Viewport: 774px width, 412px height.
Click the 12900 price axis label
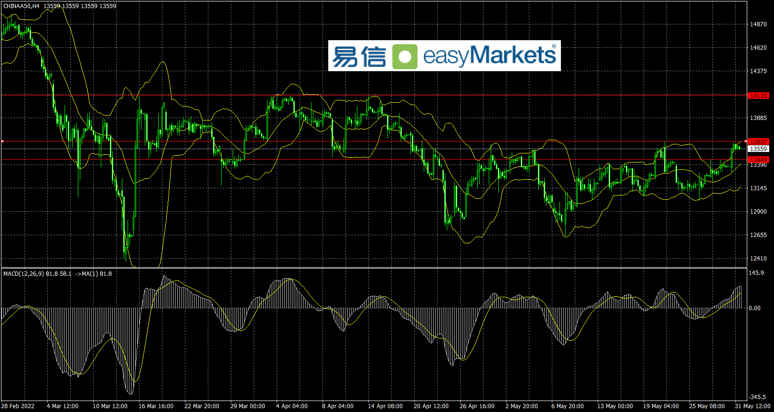click(x=758, y=211)
